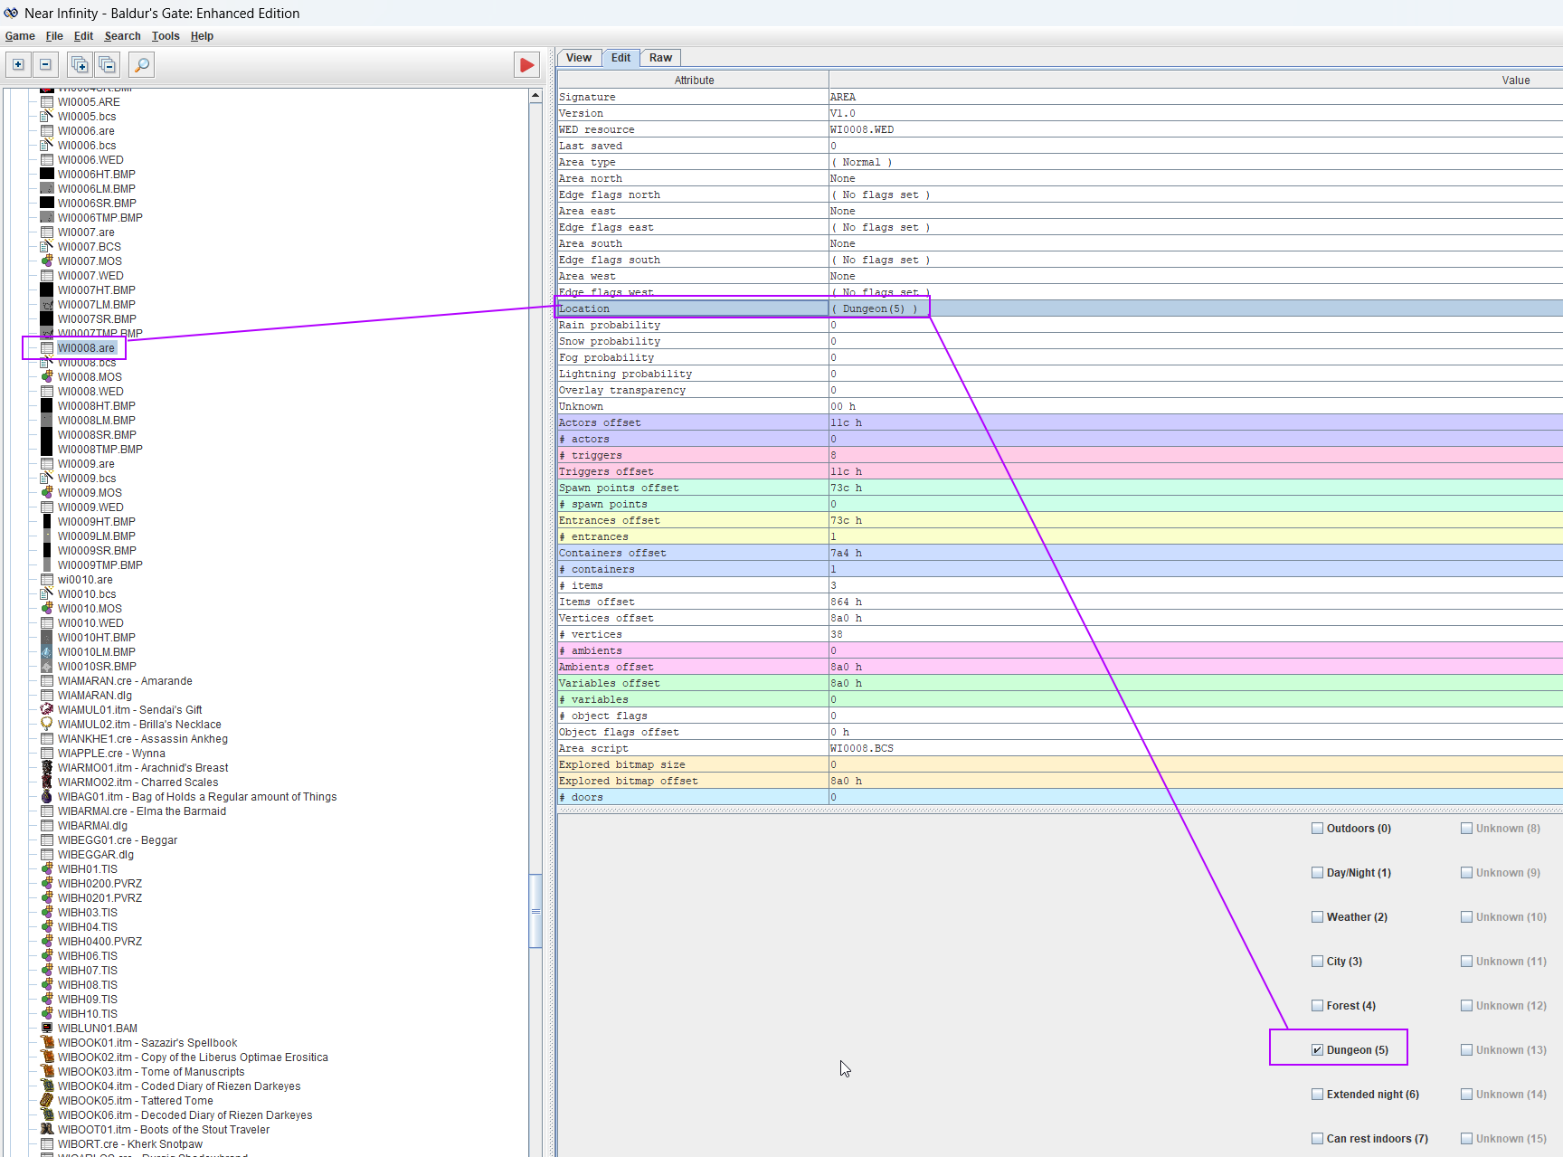
Task: Select the # triggers attribute row
Action: (x=1060, y=455)
